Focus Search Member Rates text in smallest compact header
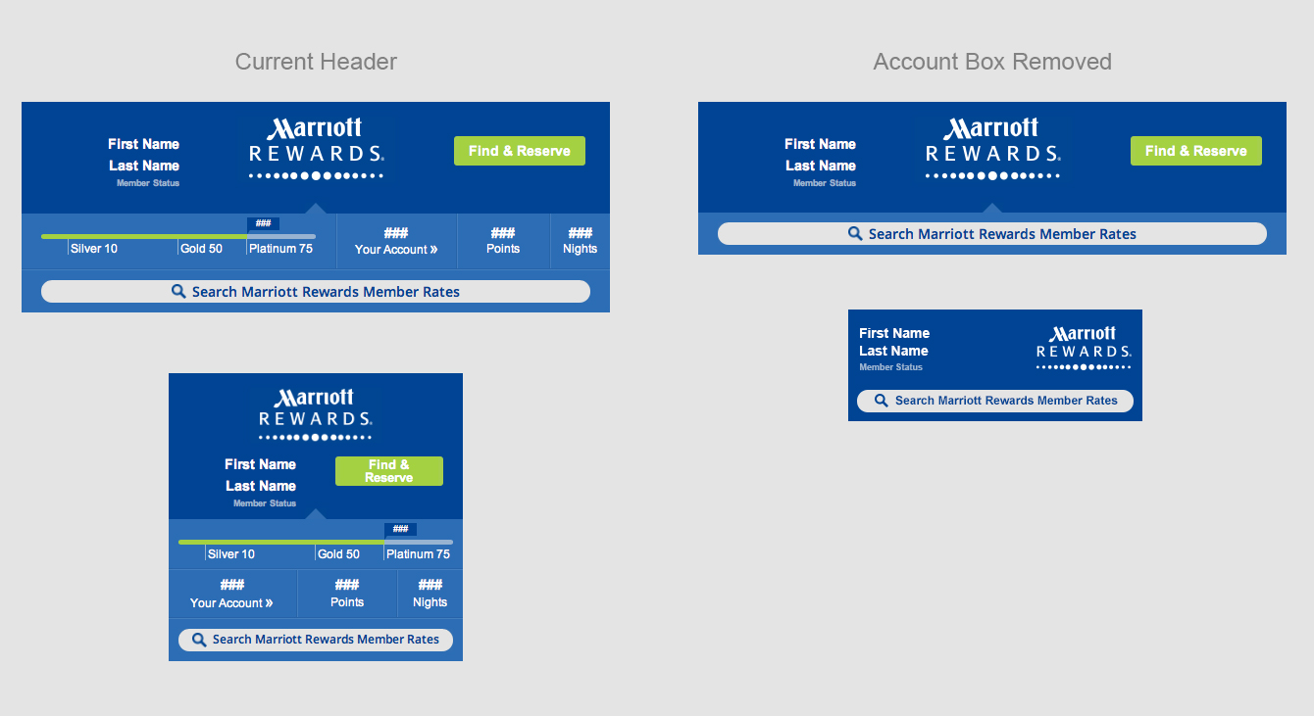Screen dimensions: 1314x716 [1006, 401]
